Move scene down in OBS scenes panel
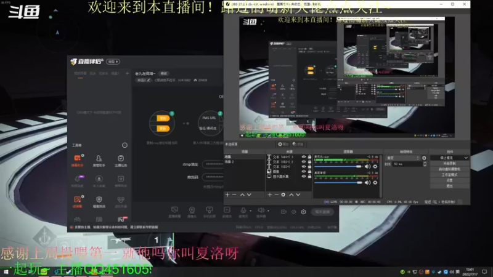Viewport: 493px width, 277px height. 249,195
